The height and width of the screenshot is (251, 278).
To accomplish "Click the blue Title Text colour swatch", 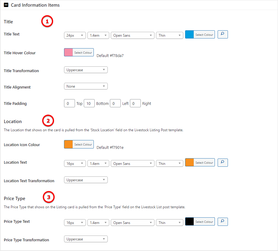I will pyautogui.click(x=190, y=35).
